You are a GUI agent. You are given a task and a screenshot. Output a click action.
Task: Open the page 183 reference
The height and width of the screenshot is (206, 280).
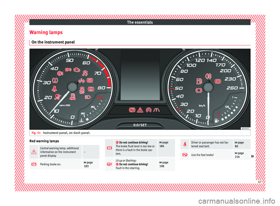coord(88,164)
